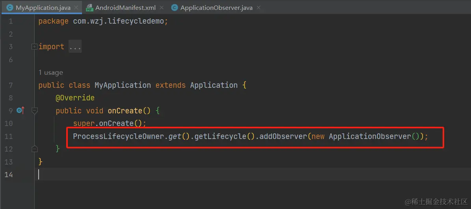
Task: Click the onCreate method name on line 9
Action: (125, 111)
